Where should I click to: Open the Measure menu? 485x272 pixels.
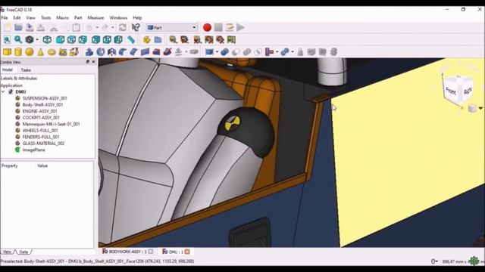95,18
